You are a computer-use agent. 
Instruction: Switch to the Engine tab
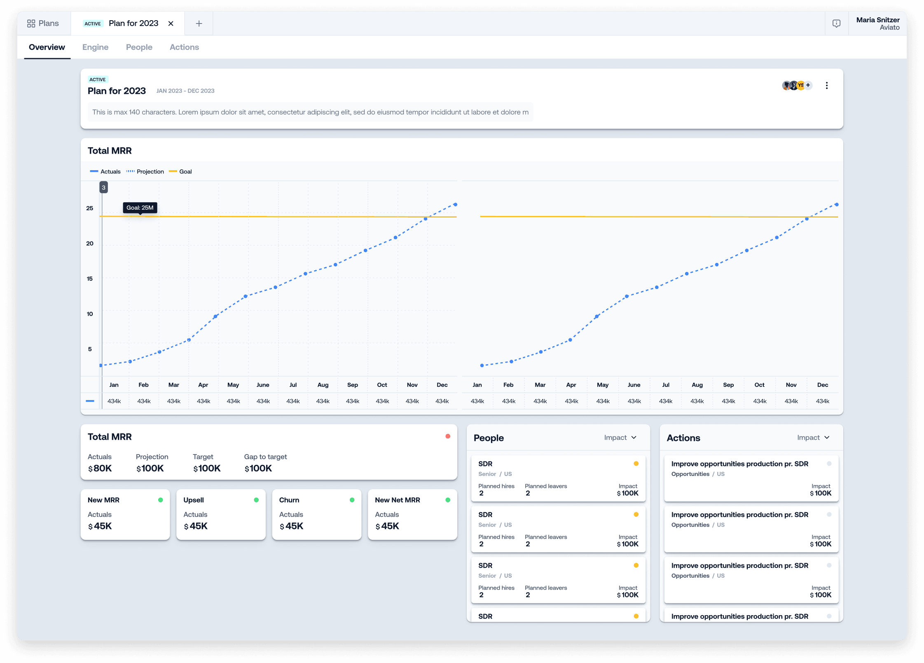click(95, 47)
